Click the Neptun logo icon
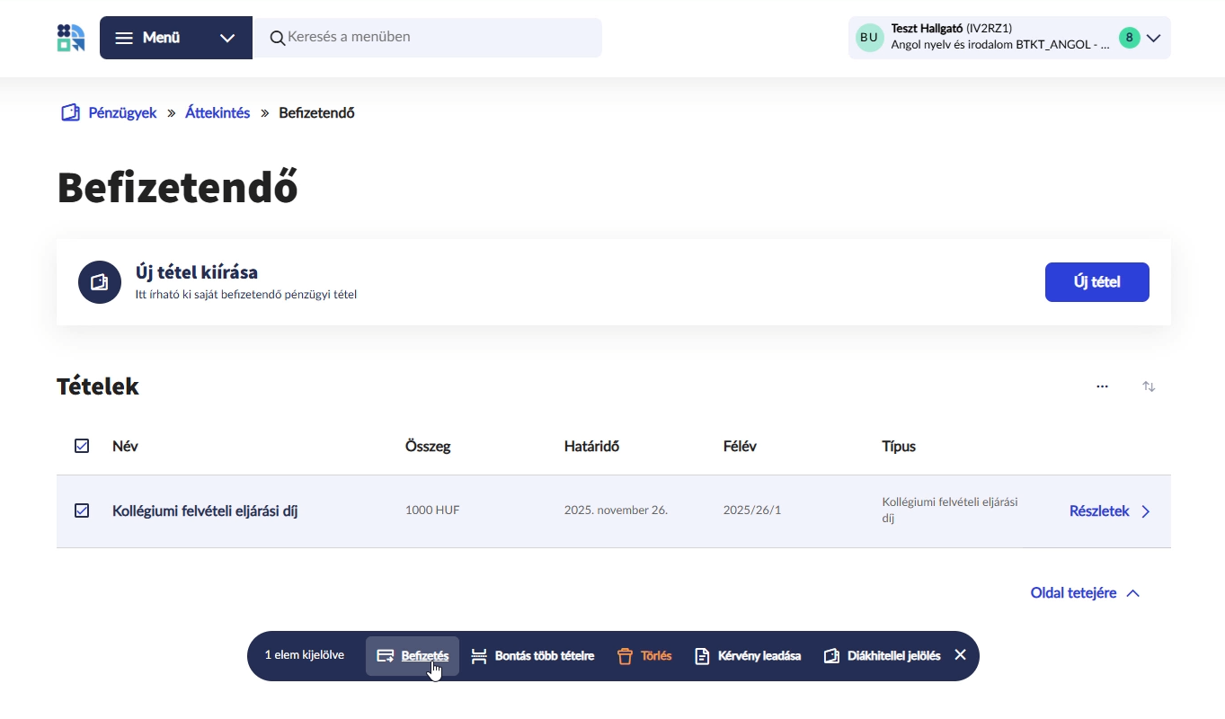The height and width of the screenshot is (719, 1225). 70,38
